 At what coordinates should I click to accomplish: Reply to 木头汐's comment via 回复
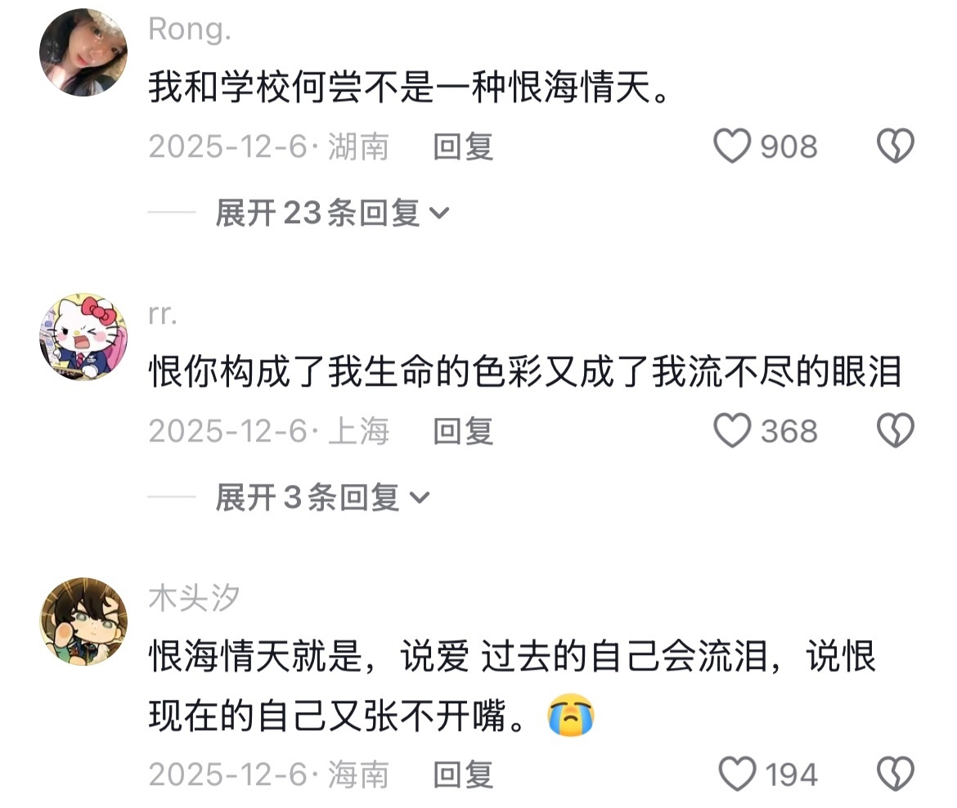(463, 774)
